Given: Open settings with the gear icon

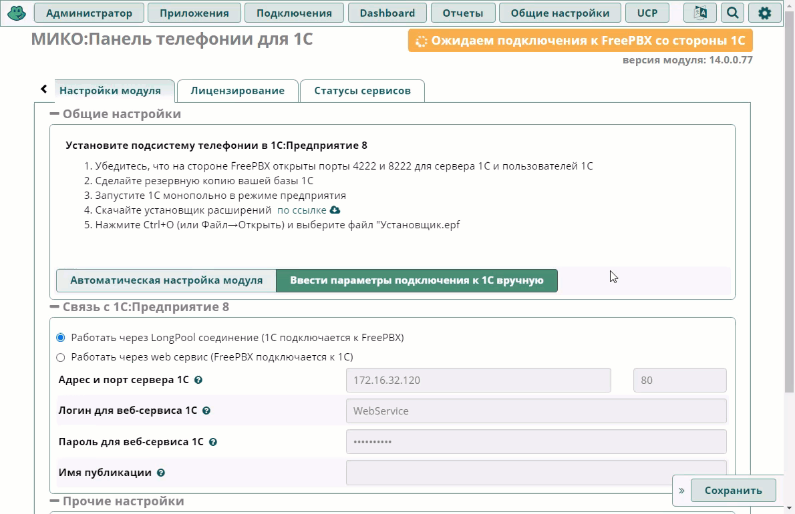Looking at the screenshot, I should pos(764,12).
